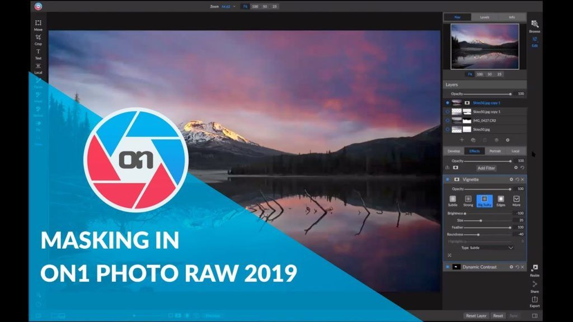This screenshot has height=322, width=573.
Task: Open the Zoom percentage dropdown arrow
Action: (234, 7)
